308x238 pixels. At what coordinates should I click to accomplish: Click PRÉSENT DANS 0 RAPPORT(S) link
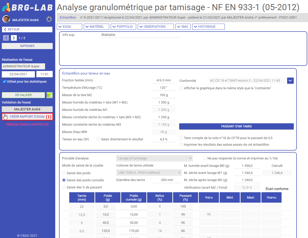(27, 125)
